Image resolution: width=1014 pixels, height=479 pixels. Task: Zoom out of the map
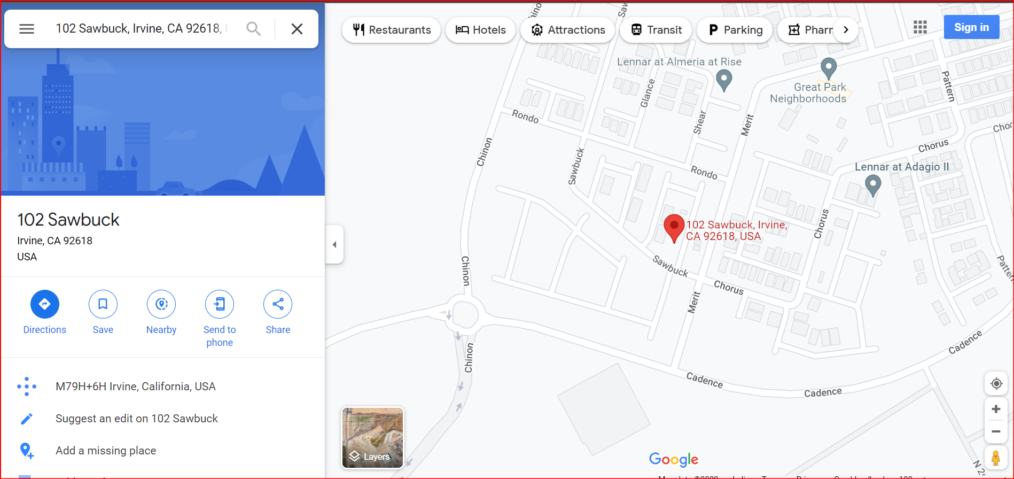click(996, 431)
